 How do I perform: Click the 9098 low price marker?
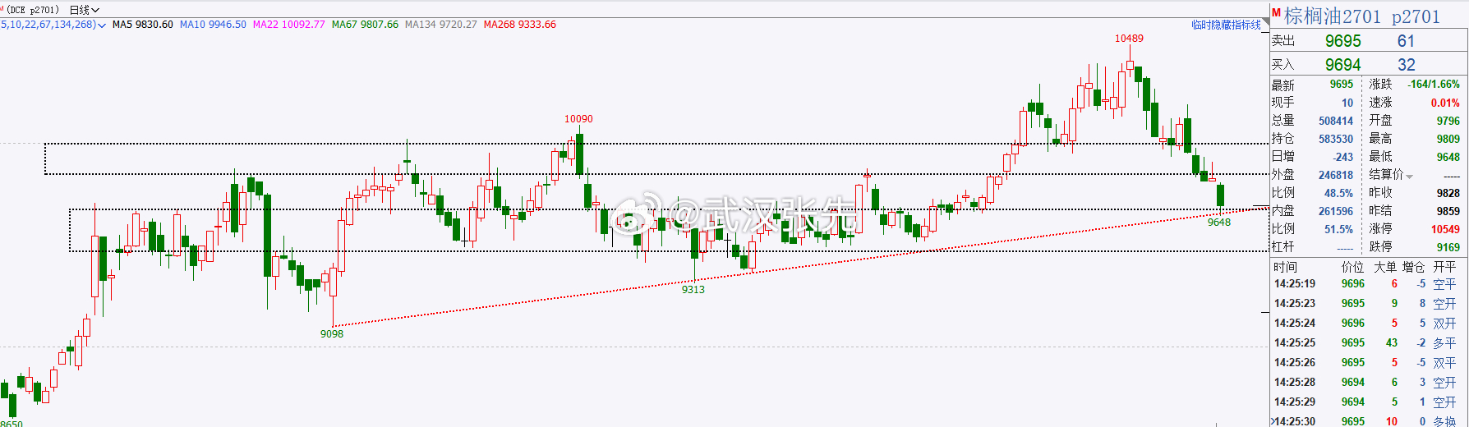tap(332, 334)
